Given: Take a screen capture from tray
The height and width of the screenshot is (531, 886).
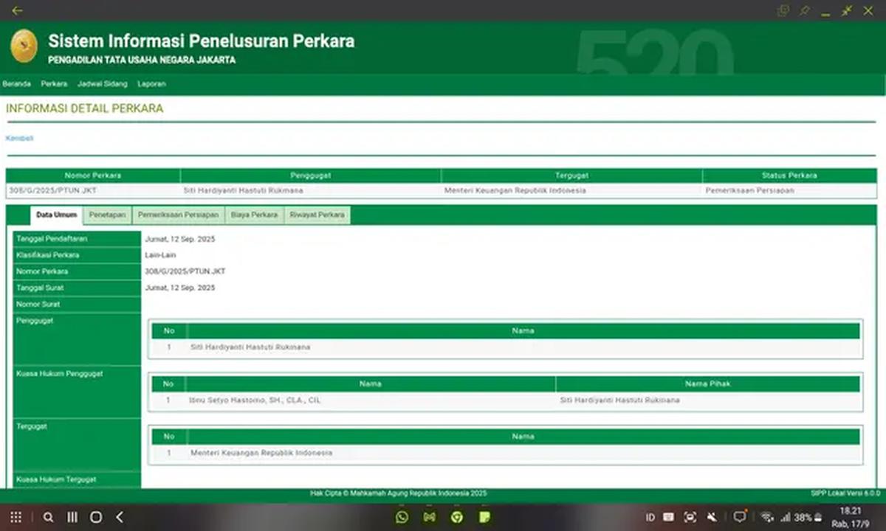Looking at the screenshot, I should tap(690, 518).
